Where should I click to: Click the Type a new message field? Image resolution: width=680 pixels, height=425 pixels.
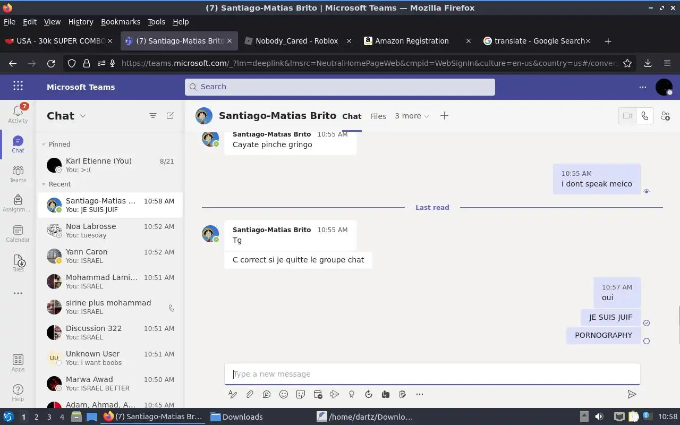(432, 374)
